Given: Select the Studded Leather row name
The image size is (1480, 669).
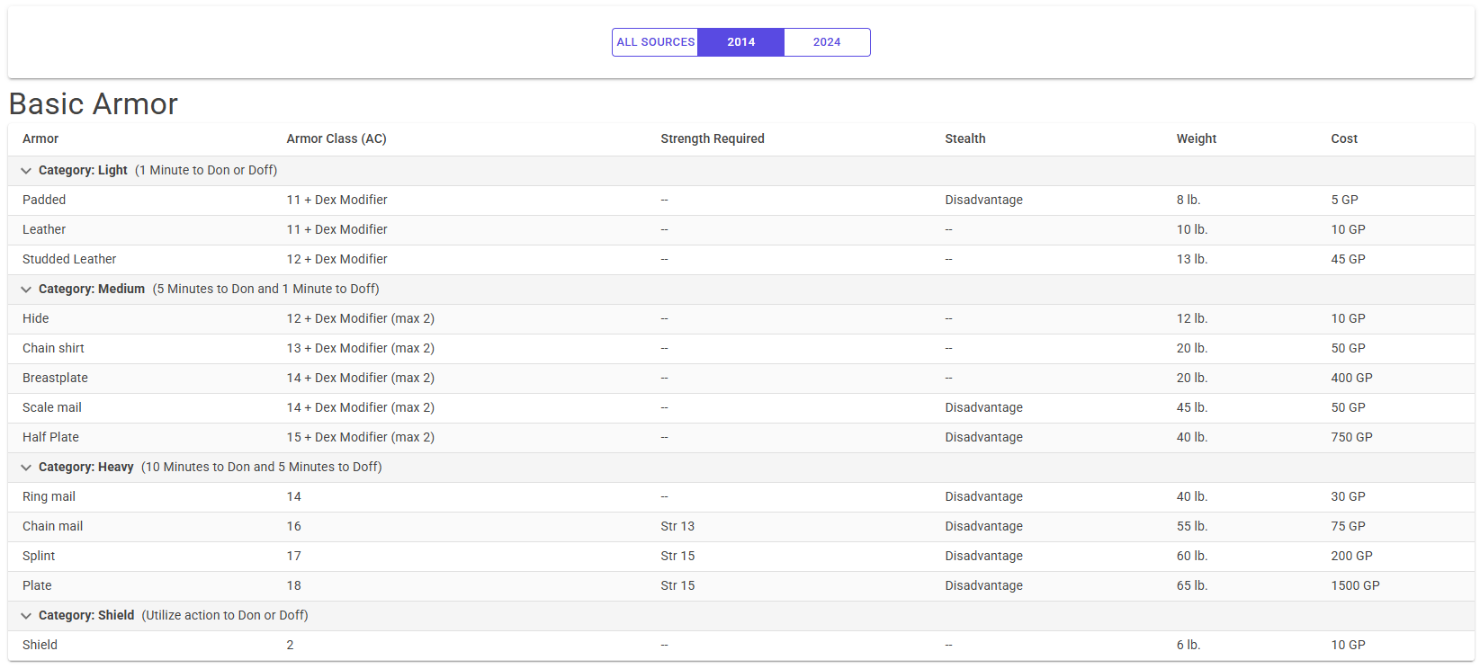Looking at the screenshot, I should [69, 259].
